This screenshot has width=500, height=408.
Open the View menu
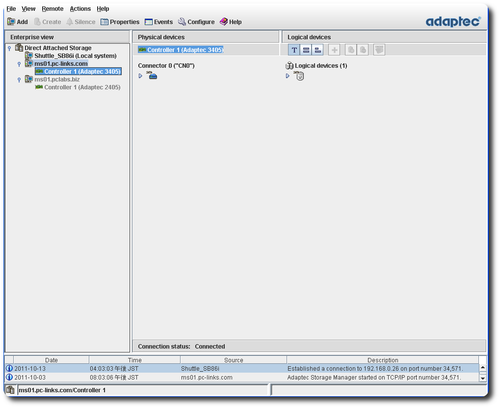pyautogui.click(x=28, y=9)
